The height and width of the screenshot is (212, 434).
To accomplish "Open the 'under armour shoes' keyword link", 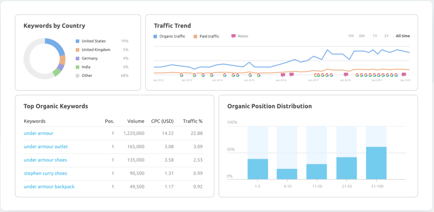I will [x=45, y=160].
